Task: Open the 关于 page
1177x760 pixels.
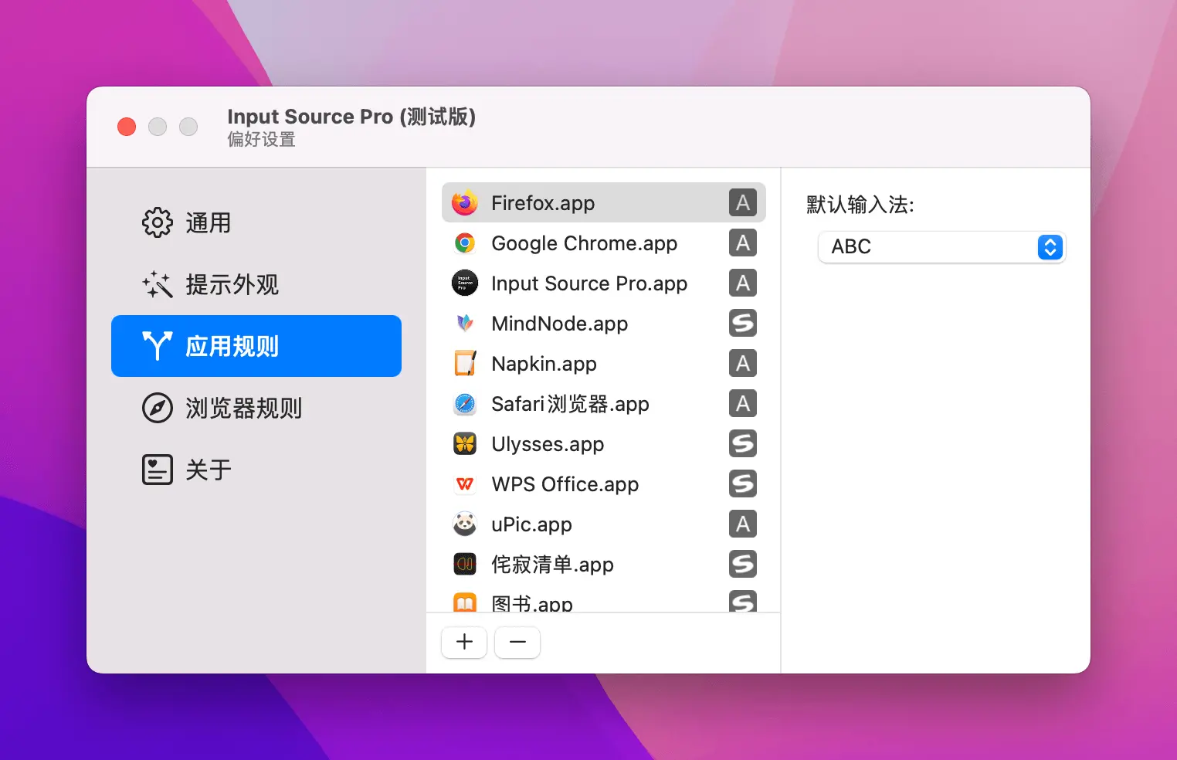Action: pyautogui.click(x=207, y=469)
